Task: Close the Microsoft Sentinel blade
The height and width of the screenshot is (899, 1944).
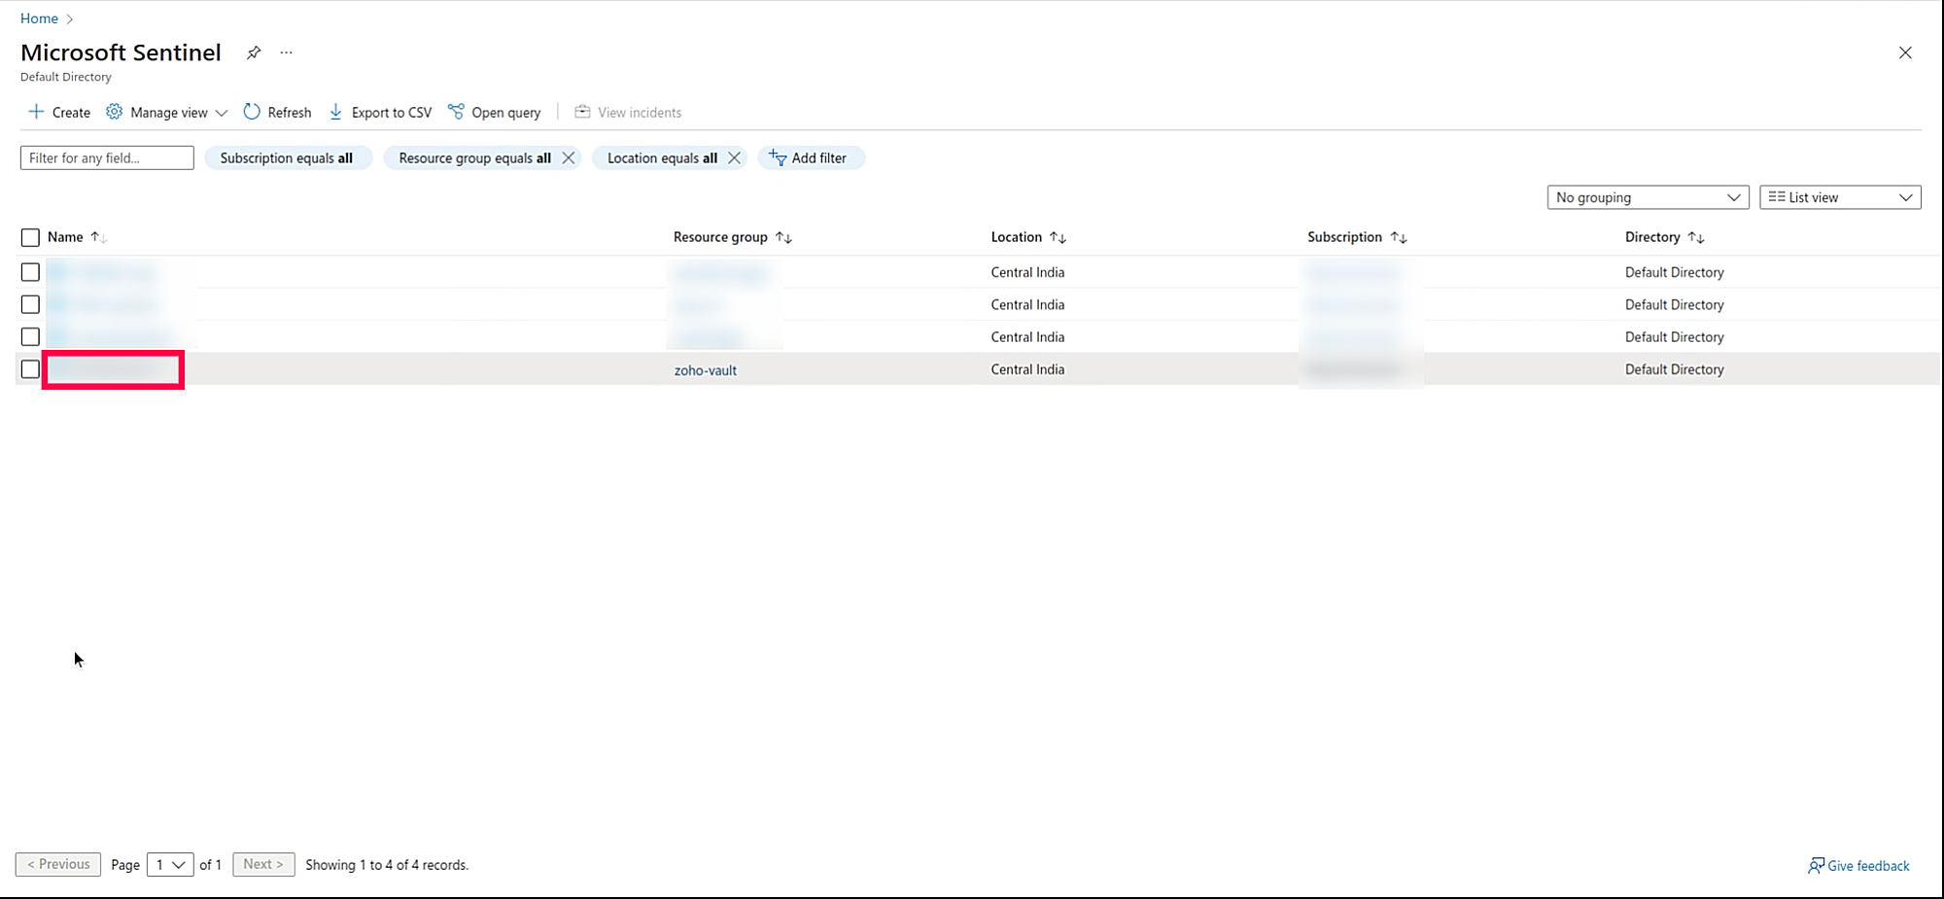Action: [x=1905, y=52]
